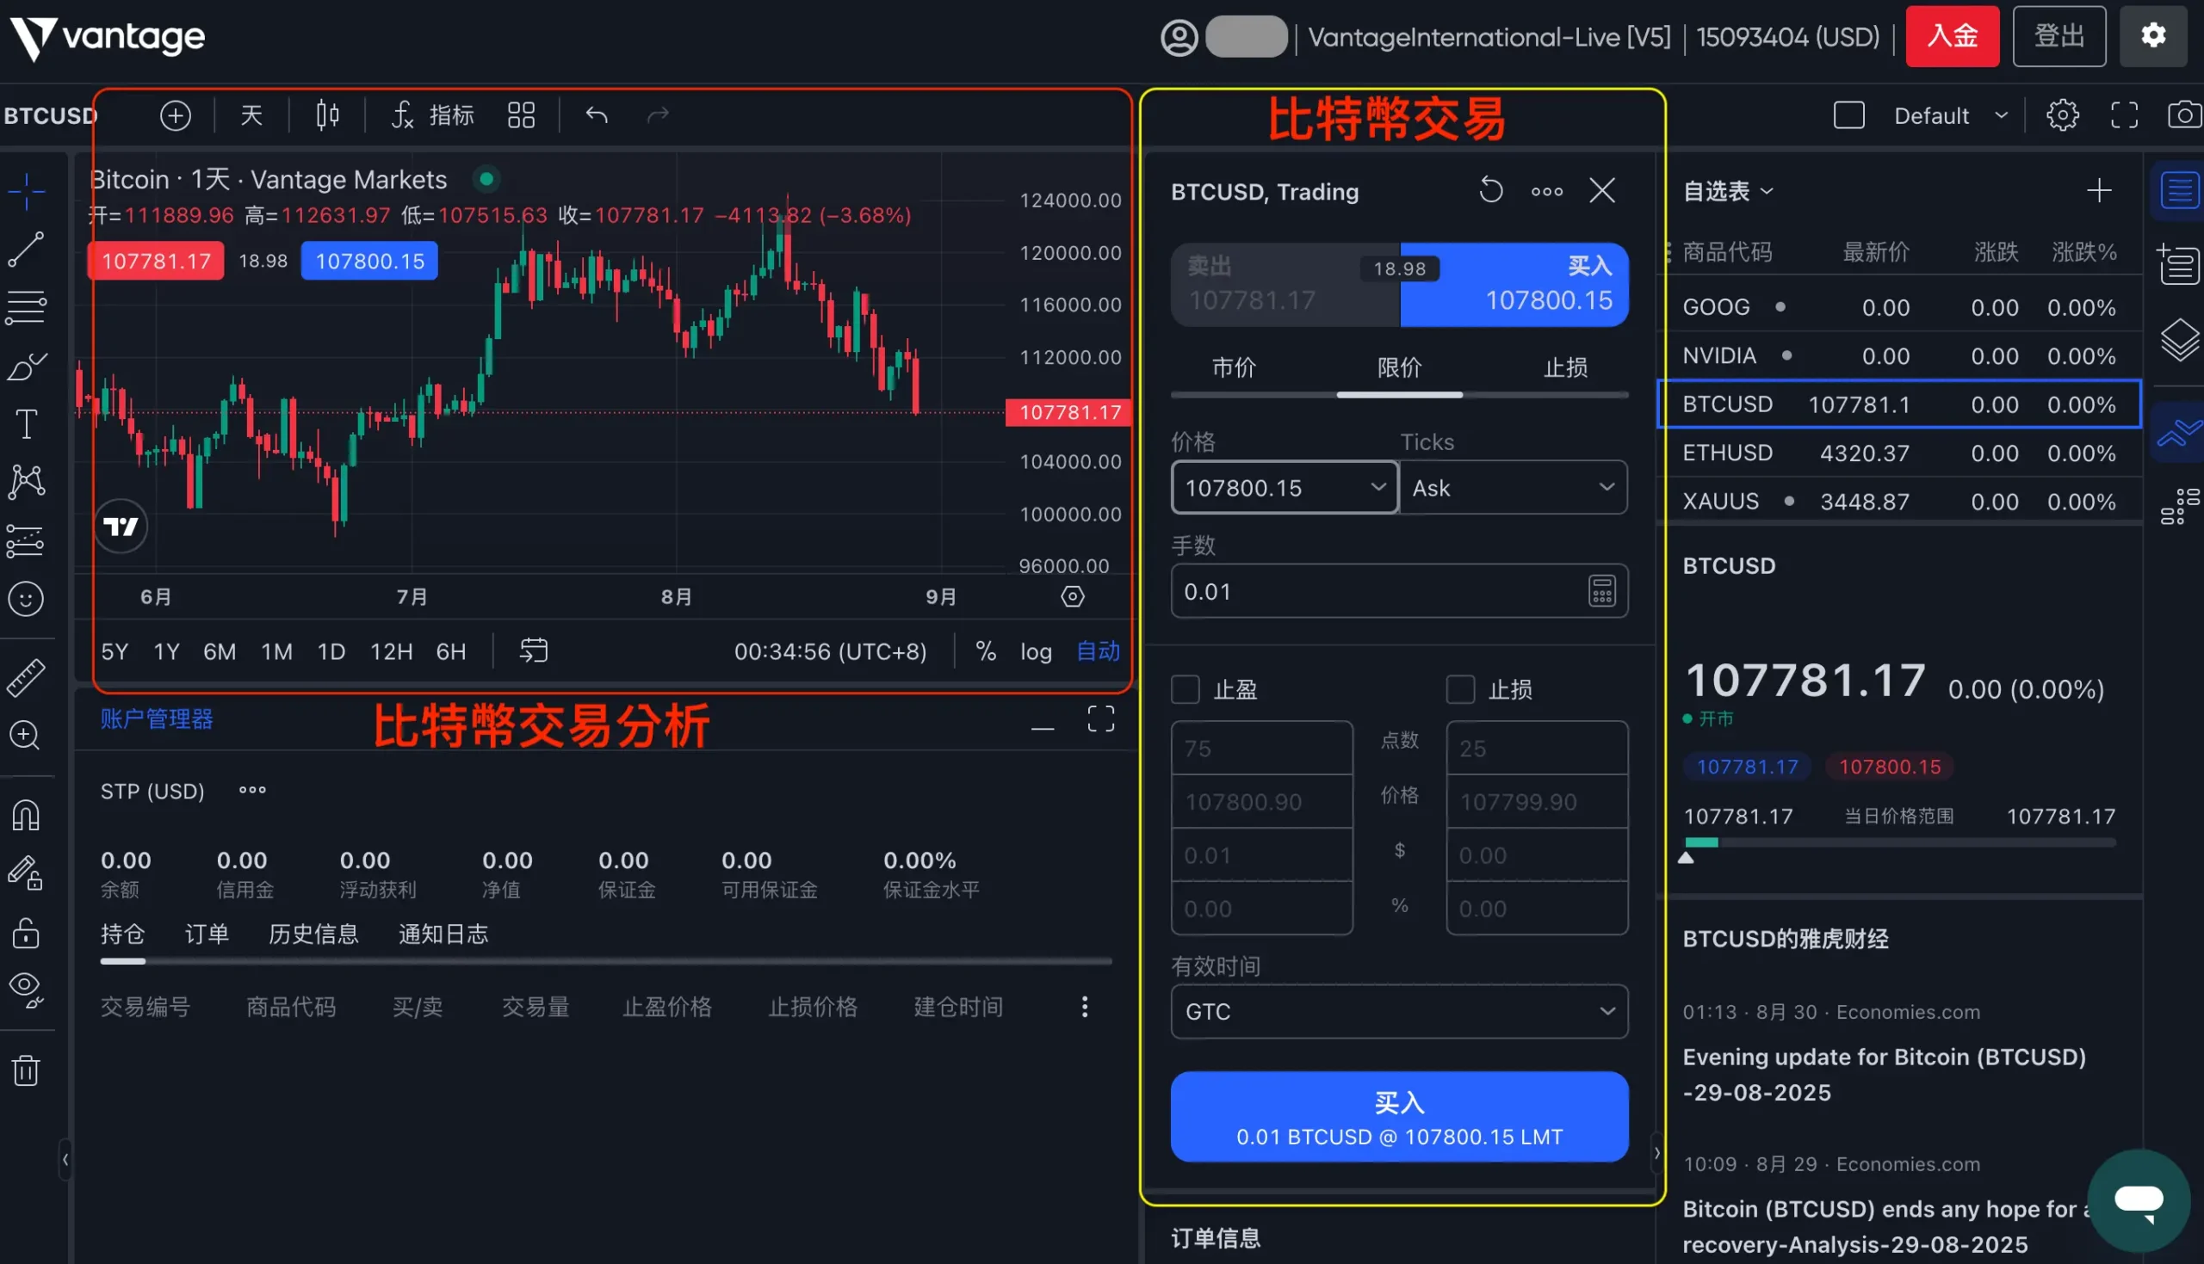Viewport: 2204px width, 1264px height.
Task: Enable the 止损 stop loss checkbox
Action: point(1460,689)
